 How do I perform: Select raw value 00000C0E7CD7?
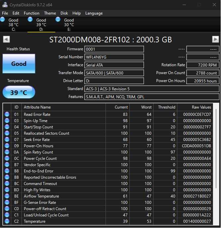coord(197,114)
